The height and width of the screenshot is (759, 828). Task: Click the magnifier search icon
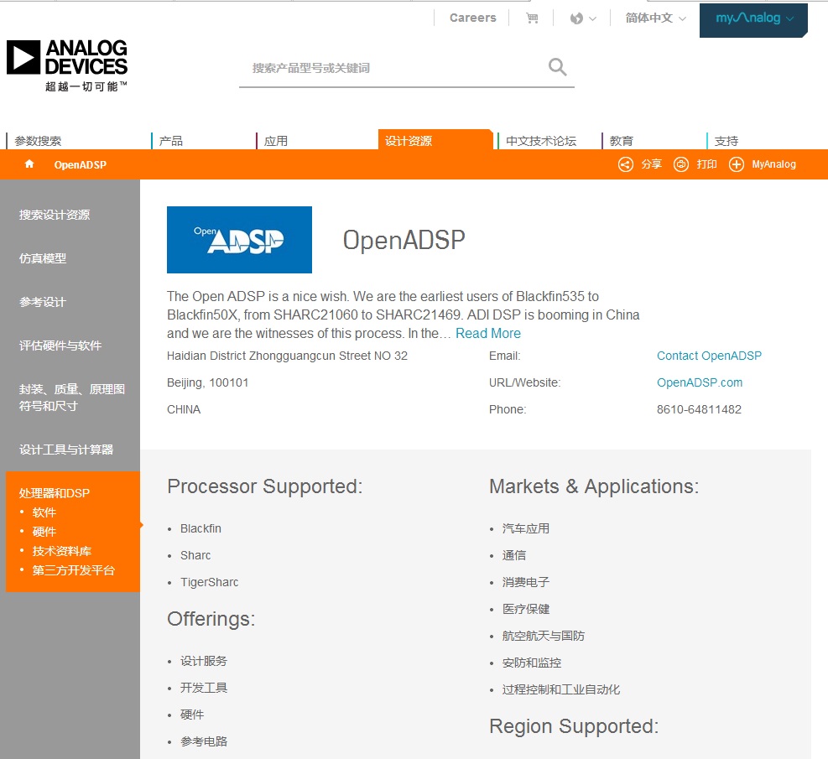[x=557, y=67]
